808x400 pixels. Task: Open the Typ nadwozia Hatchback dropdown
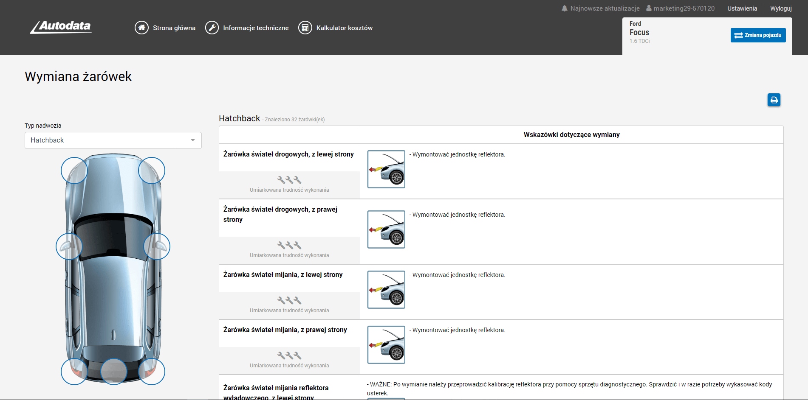pos(113,140)
